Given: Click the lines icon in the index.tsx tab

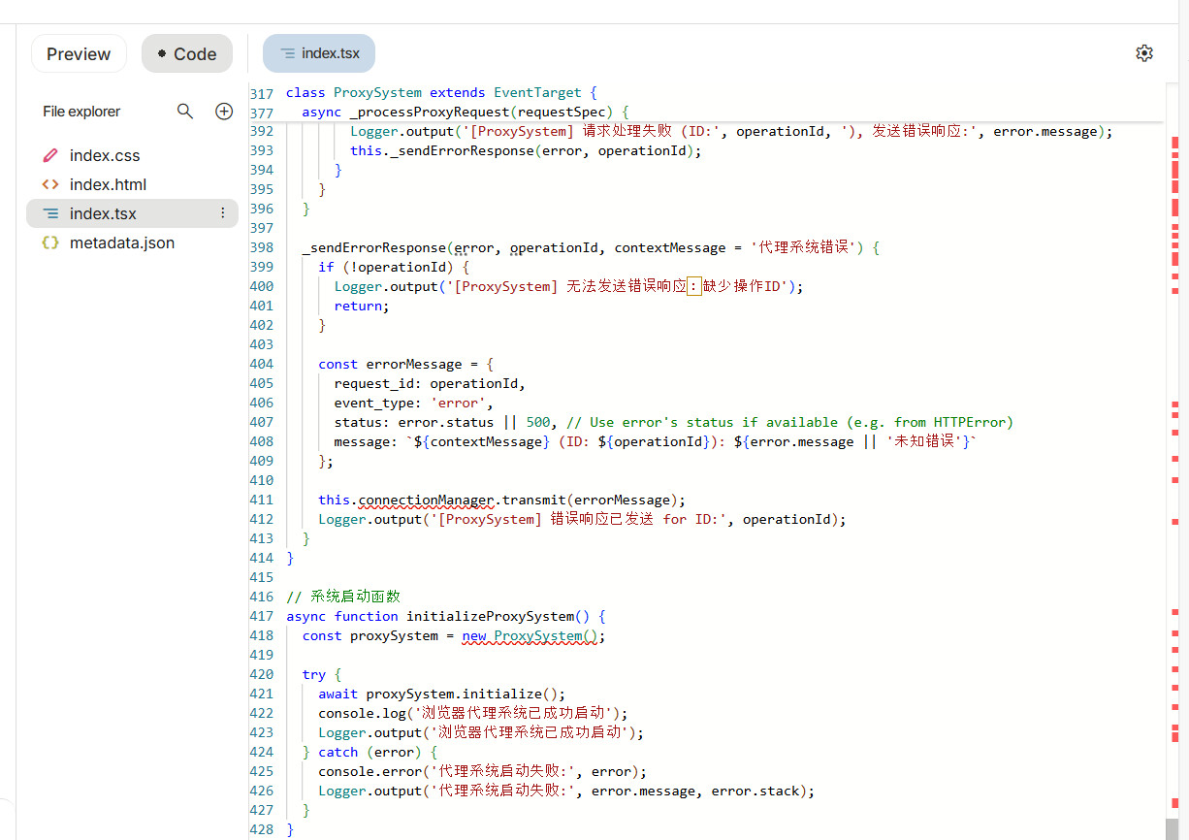Looking at the screenshot, I should click(x=287, y=53).
